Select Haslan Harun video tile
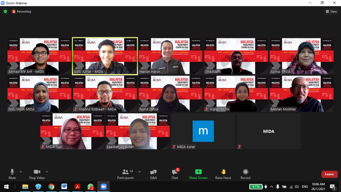This screenshot has height=192, width=341. (x=170, y=56)
